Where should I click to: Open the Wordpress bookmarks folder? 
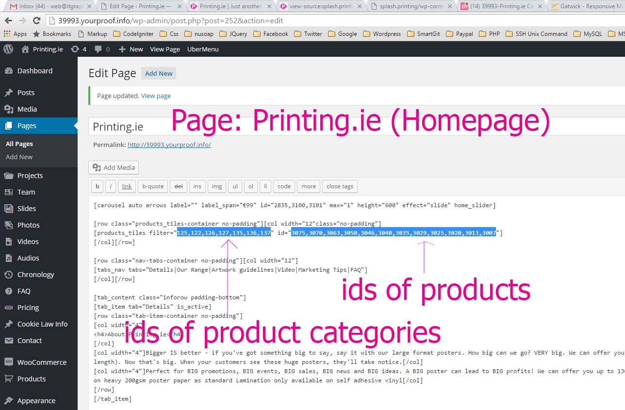point(382,34)
